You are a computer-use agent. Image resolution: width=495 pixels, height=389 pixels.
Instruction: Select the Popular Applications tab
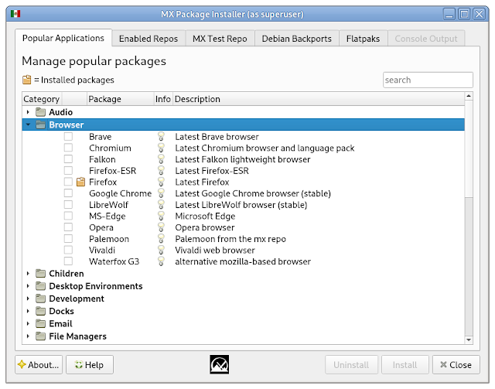pyautogui.click(x=63, y=38)
